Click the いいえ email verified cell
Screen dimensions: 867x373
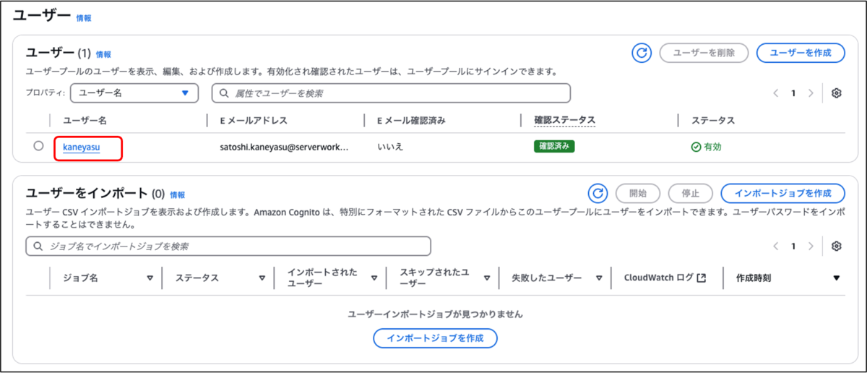pyautogui.click(x=390, y=147)
